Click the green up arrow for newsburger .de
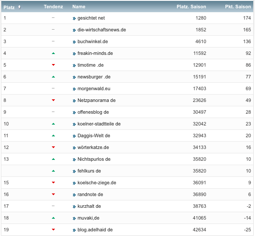The image size is (255, 237). pyautogui.click(x=53, y=77)
